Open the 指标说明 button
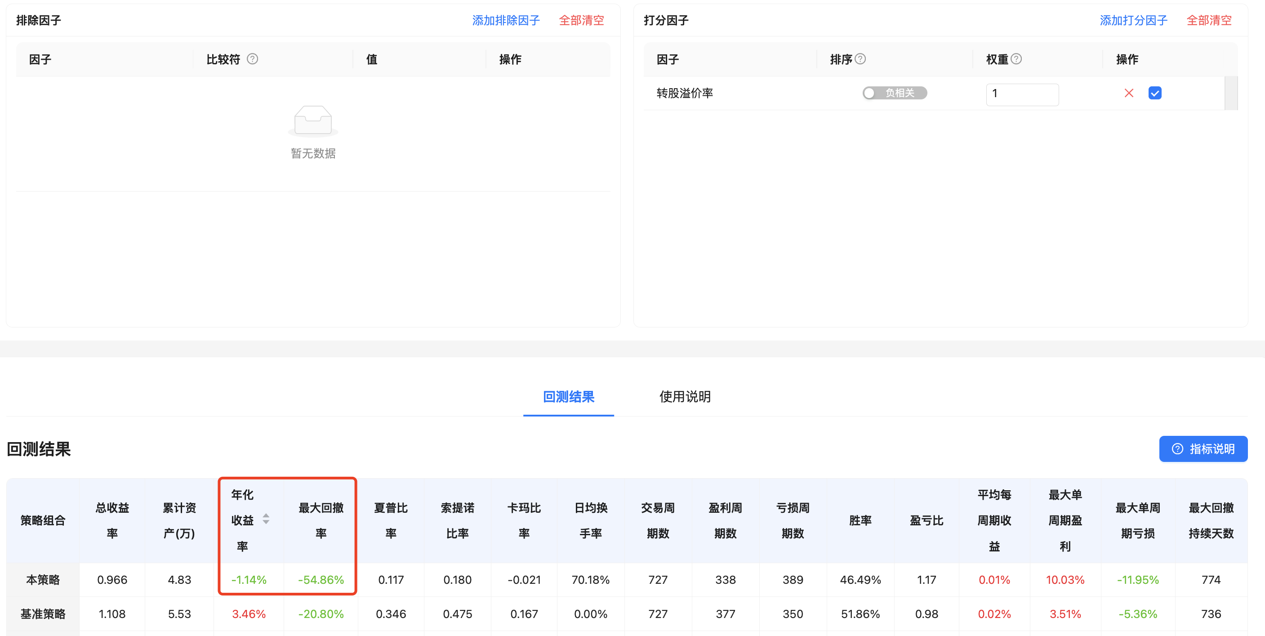 1203,449
